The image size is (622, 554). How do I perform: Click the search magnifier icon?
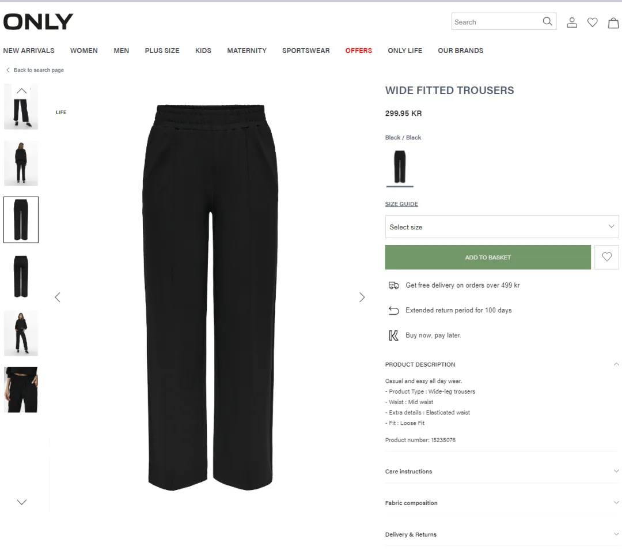[x=547, y=21]
